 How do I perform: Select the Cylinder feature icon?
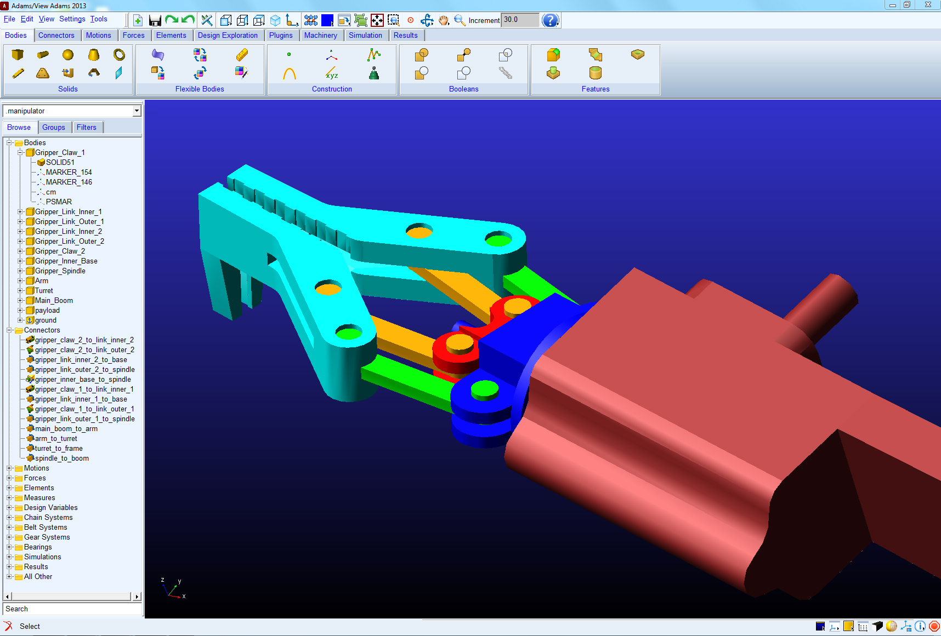click(x=596, y=73)
